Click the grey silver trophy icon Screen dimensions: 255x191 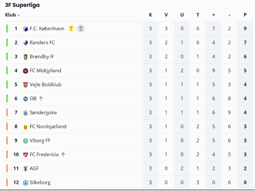(81, 29)
